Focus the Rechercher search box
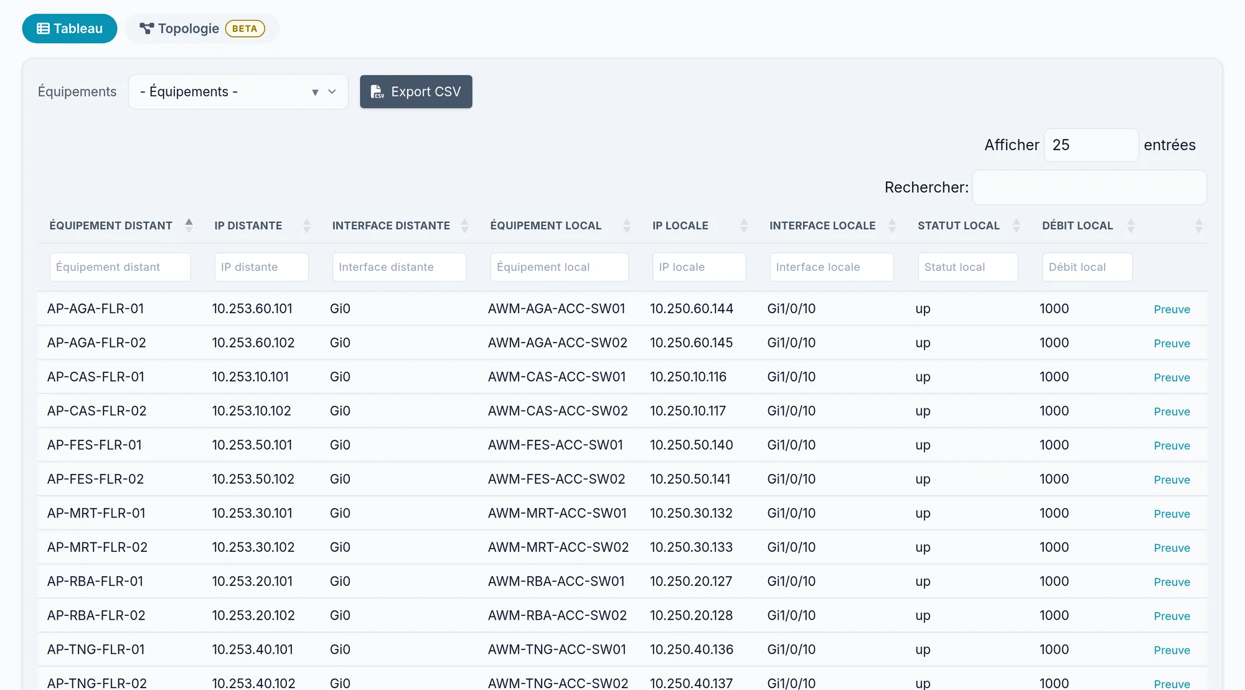 click(1089, 187)
